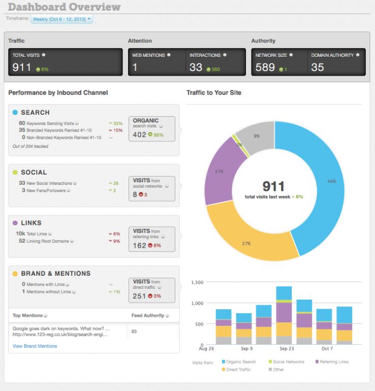Open the SEARCH channel section heading
Viewport: 375px width, 391px height.
pos(35,112)
